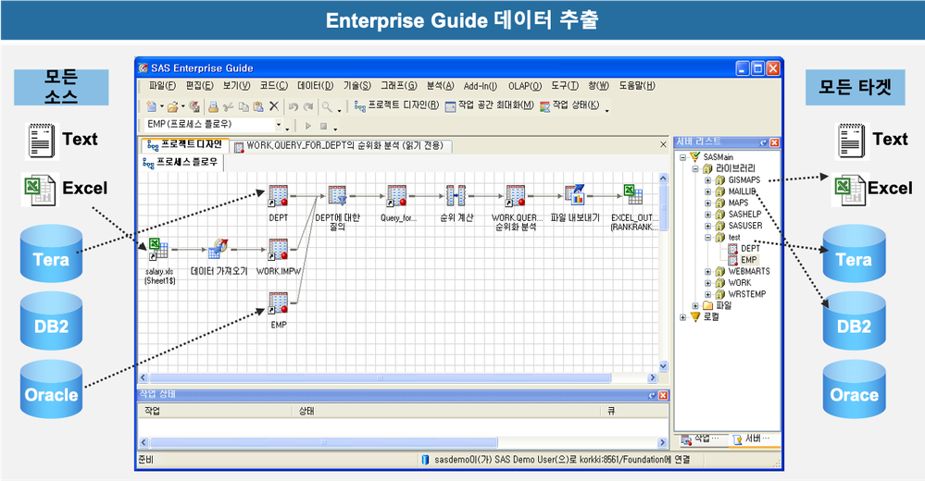
Task: Open the 'OLAP(O)' menu
Action: click(x=525, y=86)
